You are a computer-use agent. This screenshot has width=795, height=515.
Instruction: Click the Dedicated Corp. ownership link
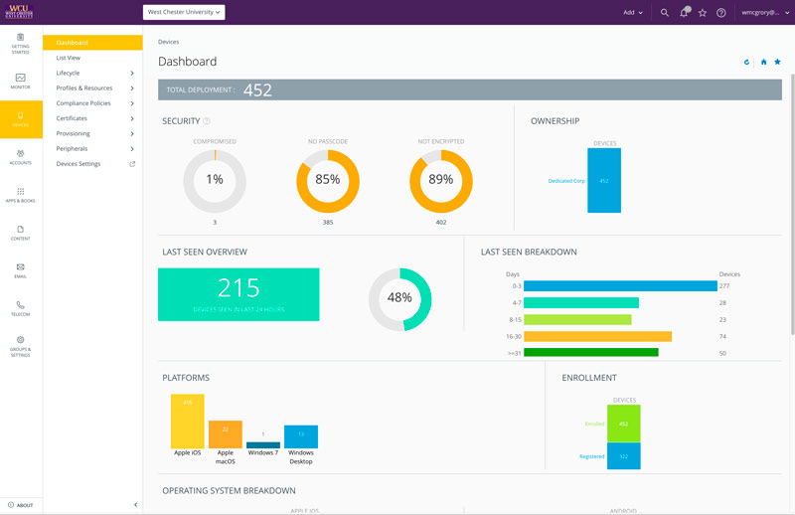pyautogui.click(x=564, y=181)
